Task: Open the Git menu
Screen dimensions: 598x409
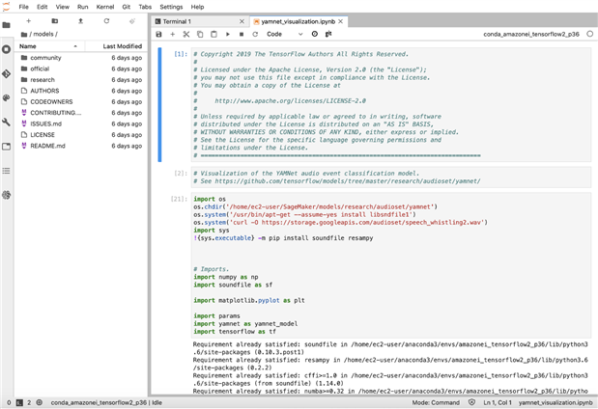Action: [x=127, y=7]
